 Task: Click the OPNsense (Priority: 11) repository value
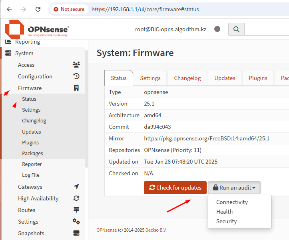pos(173,150)
